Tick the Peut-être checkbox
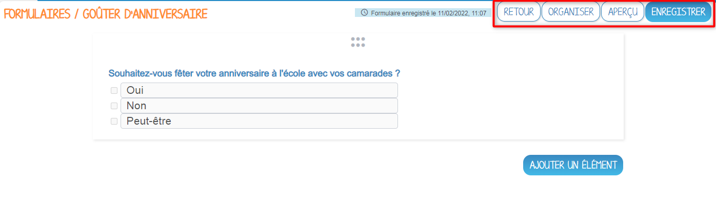This screenshot has height=201, width=716. 114,121
